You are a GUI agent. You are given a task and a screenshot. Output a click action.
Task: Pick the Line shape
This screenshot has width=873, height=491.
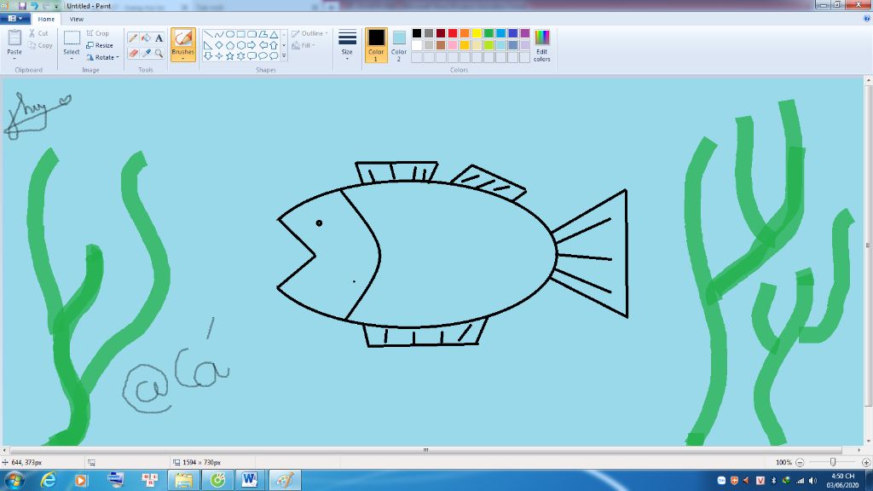208,34
